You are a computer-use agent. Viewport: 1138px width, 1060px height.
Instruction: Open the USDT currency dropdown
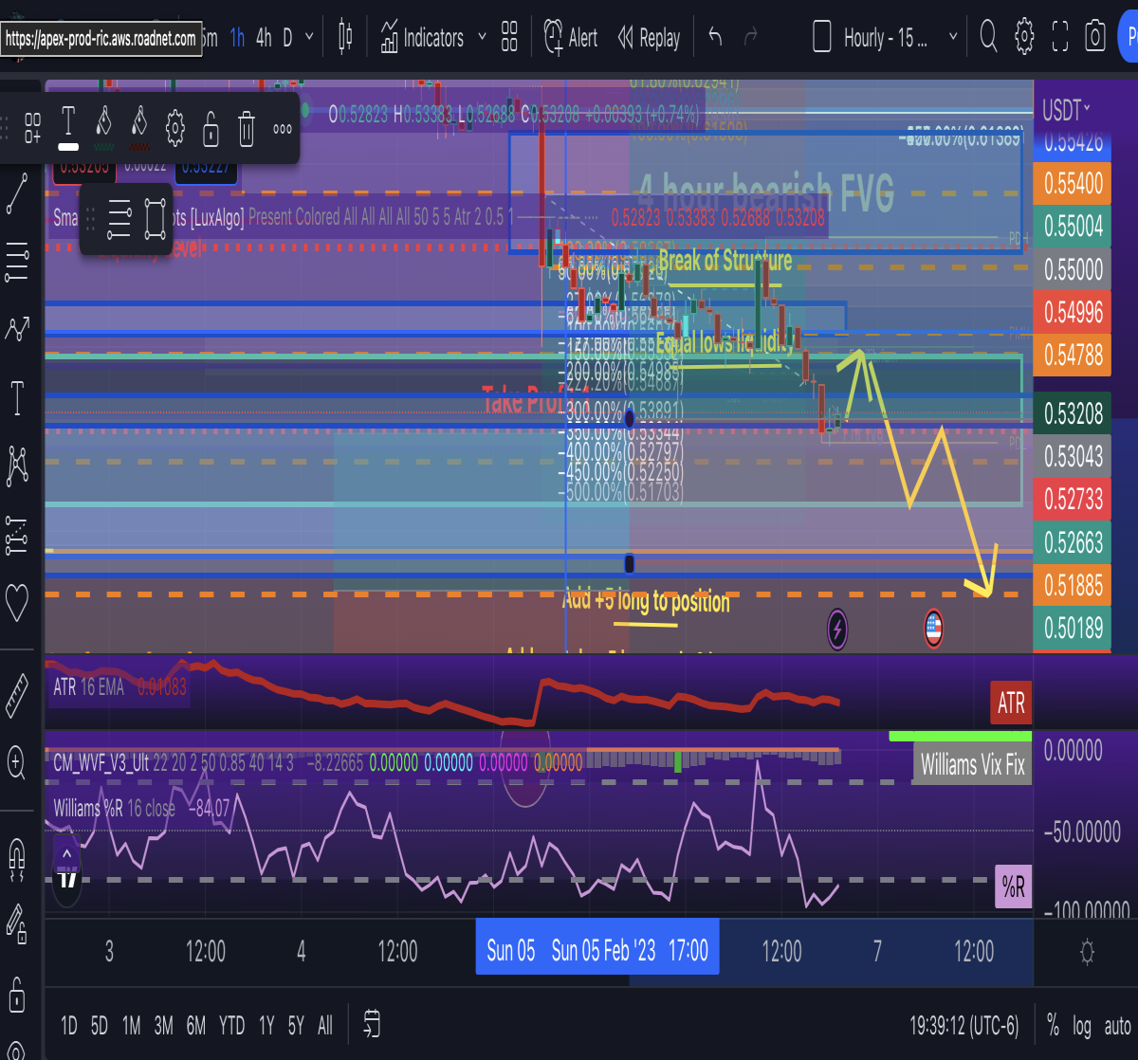(x=1066, y=111)
